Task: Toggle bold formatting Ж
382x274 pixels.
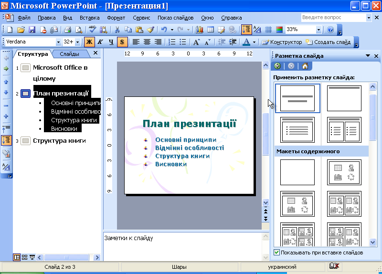Action: [89, 42]
